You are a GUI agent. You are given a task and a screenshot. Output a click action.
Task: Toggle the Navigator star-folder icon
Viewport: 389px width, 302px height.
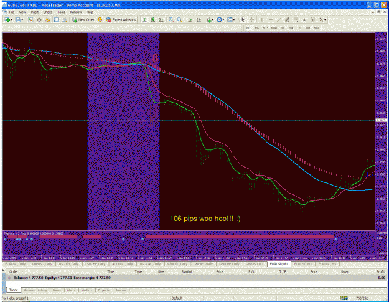[x=47, y=20]
